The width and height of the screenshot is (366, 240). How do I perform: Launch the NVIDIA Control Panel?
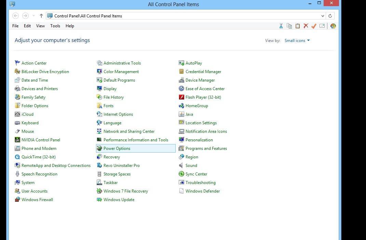pyautogui.click(x=41, y=140)
